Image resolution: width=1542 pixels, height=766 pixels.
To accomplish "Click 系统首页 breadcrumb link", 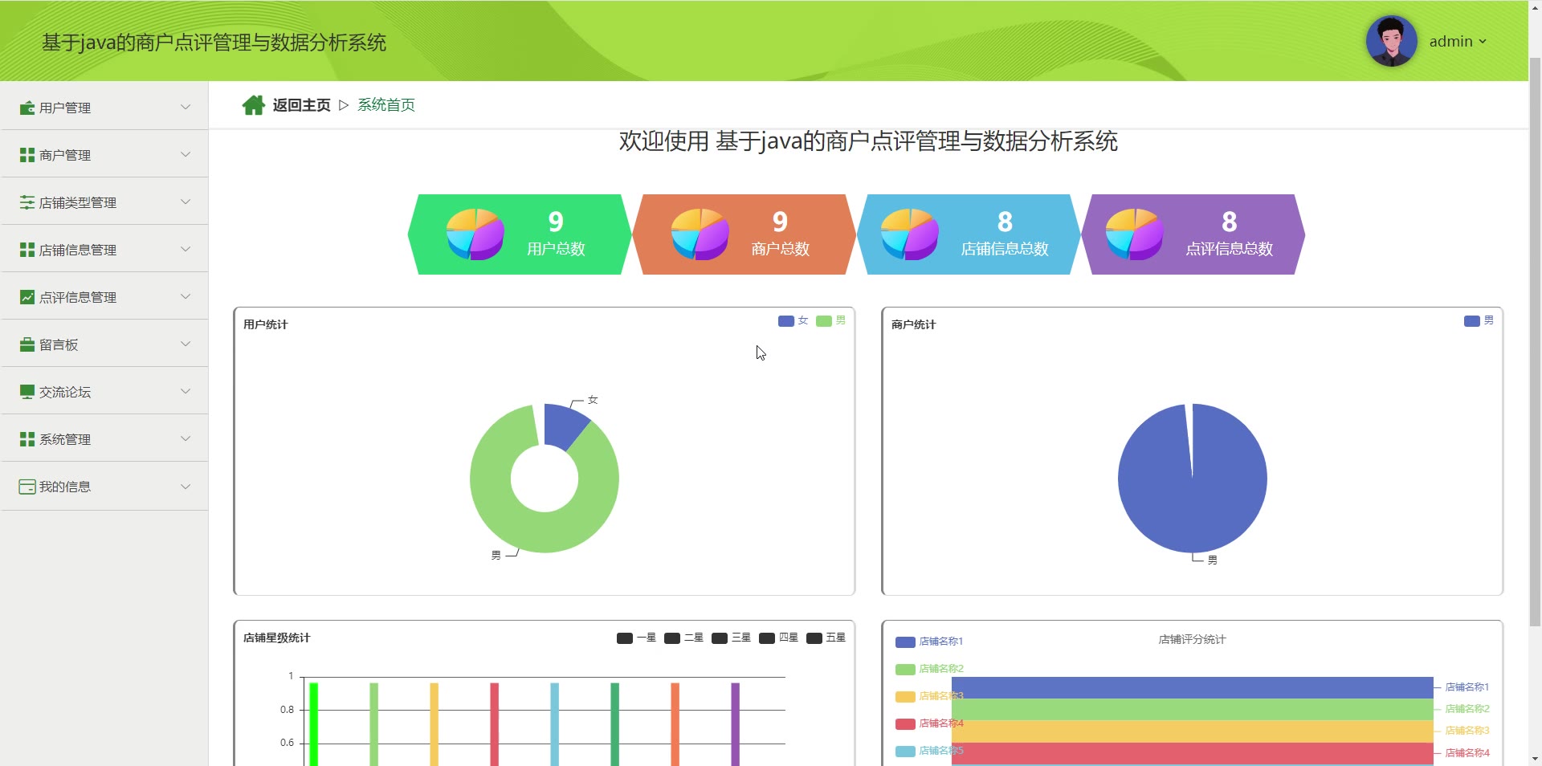I will (x=386, y=105).
